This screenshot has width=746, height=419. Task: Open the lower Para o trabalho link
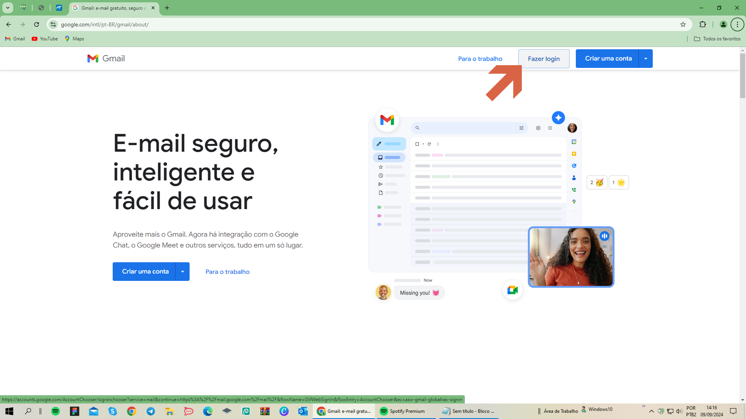pos(228,272)
